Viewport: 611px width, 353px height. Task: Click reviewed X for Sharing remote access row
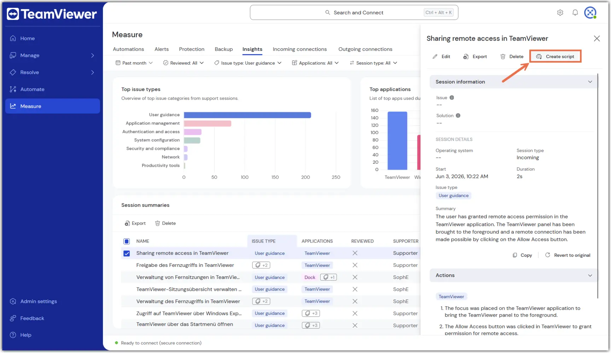click(x=355, y=253)
